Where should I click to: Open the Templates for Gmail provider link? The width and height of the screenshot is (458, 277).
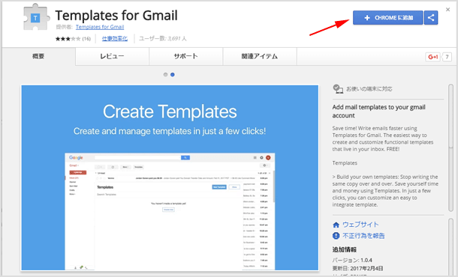[x=100, y=27]
